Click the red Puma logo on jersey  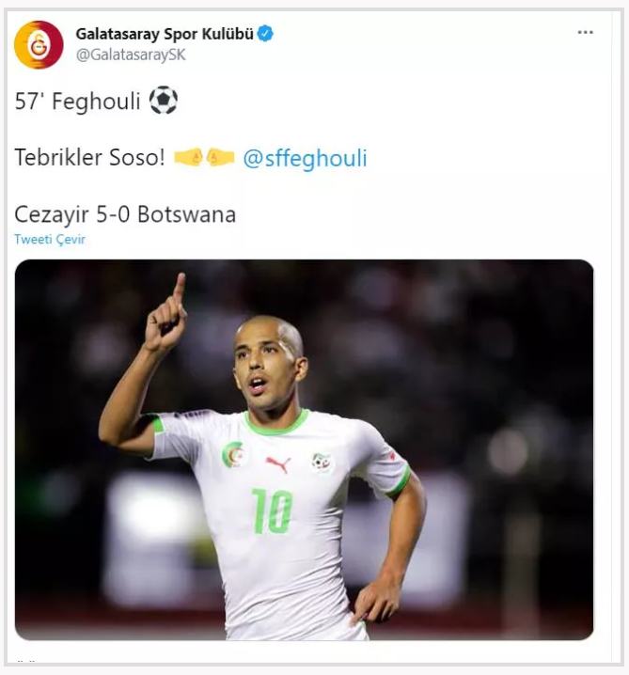click(277, 463)
